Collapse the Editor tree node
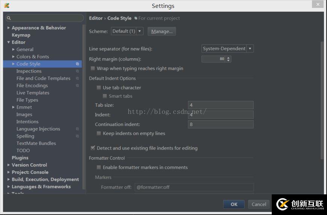 pyautogui.click(x=9, y=42)
